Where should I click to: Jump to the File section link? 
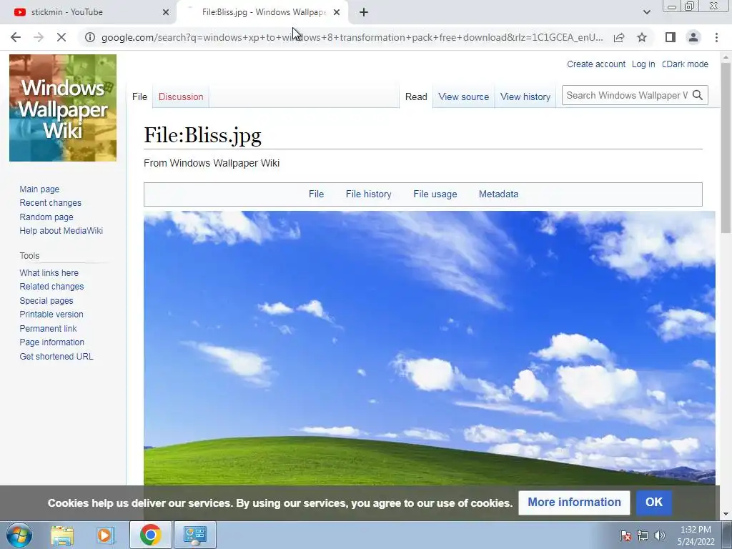point(316,194)
